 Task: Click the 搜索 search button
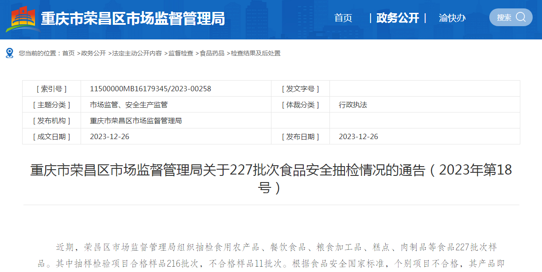(x=511, y=17)
